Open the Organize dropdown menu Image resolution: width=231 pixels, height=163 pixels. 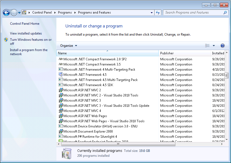click(x=69, y=46)
